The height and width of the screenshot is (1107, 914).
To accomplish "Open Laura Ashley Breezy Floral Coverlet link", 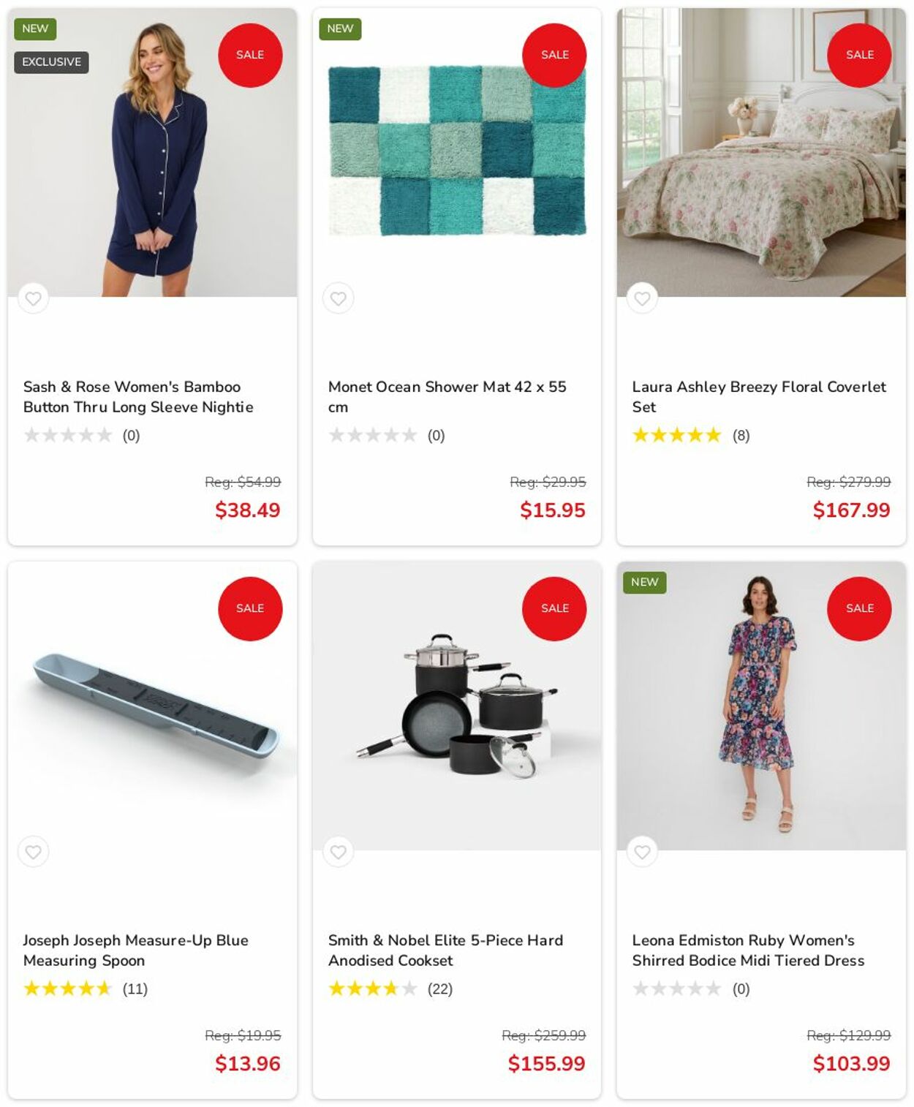I will pos(758,396).
